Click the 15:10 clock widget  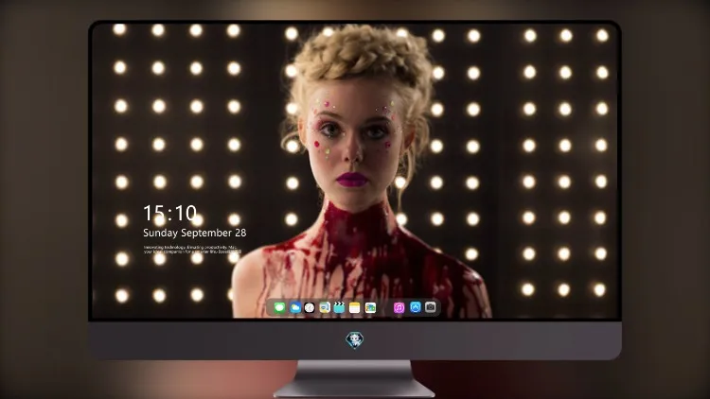coord(169,213)
